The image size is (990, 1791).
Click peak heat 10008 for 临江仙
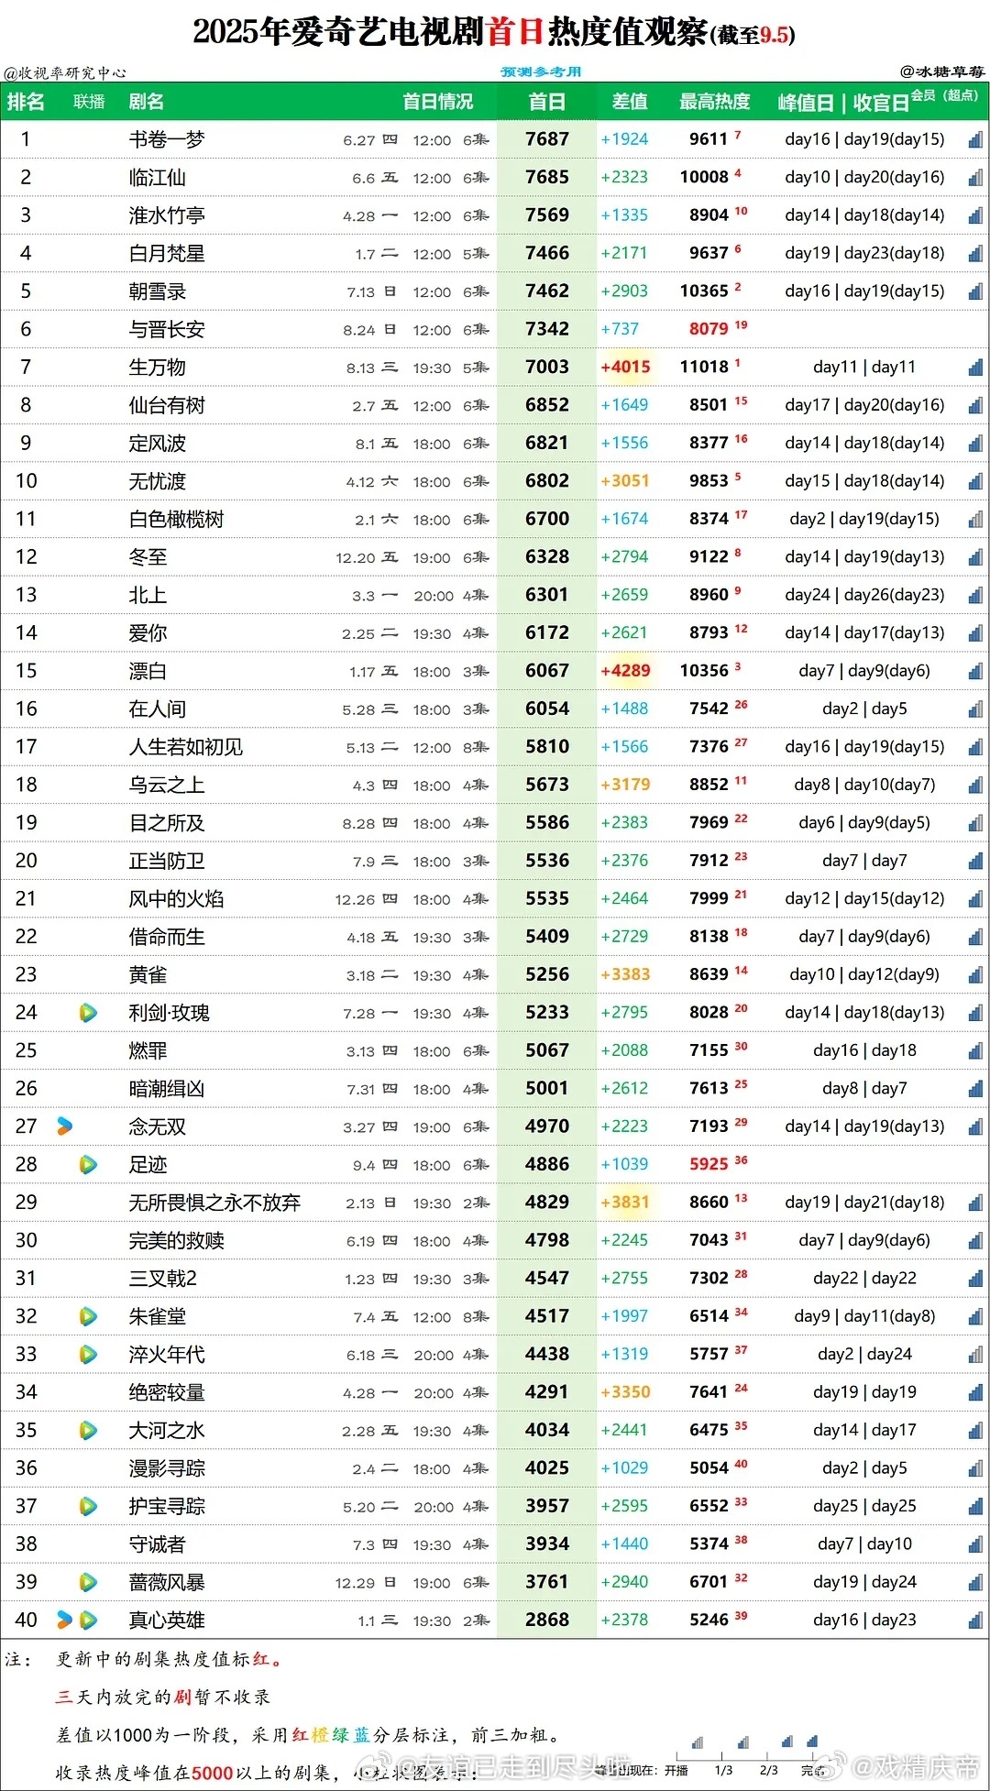pos(704,177)
